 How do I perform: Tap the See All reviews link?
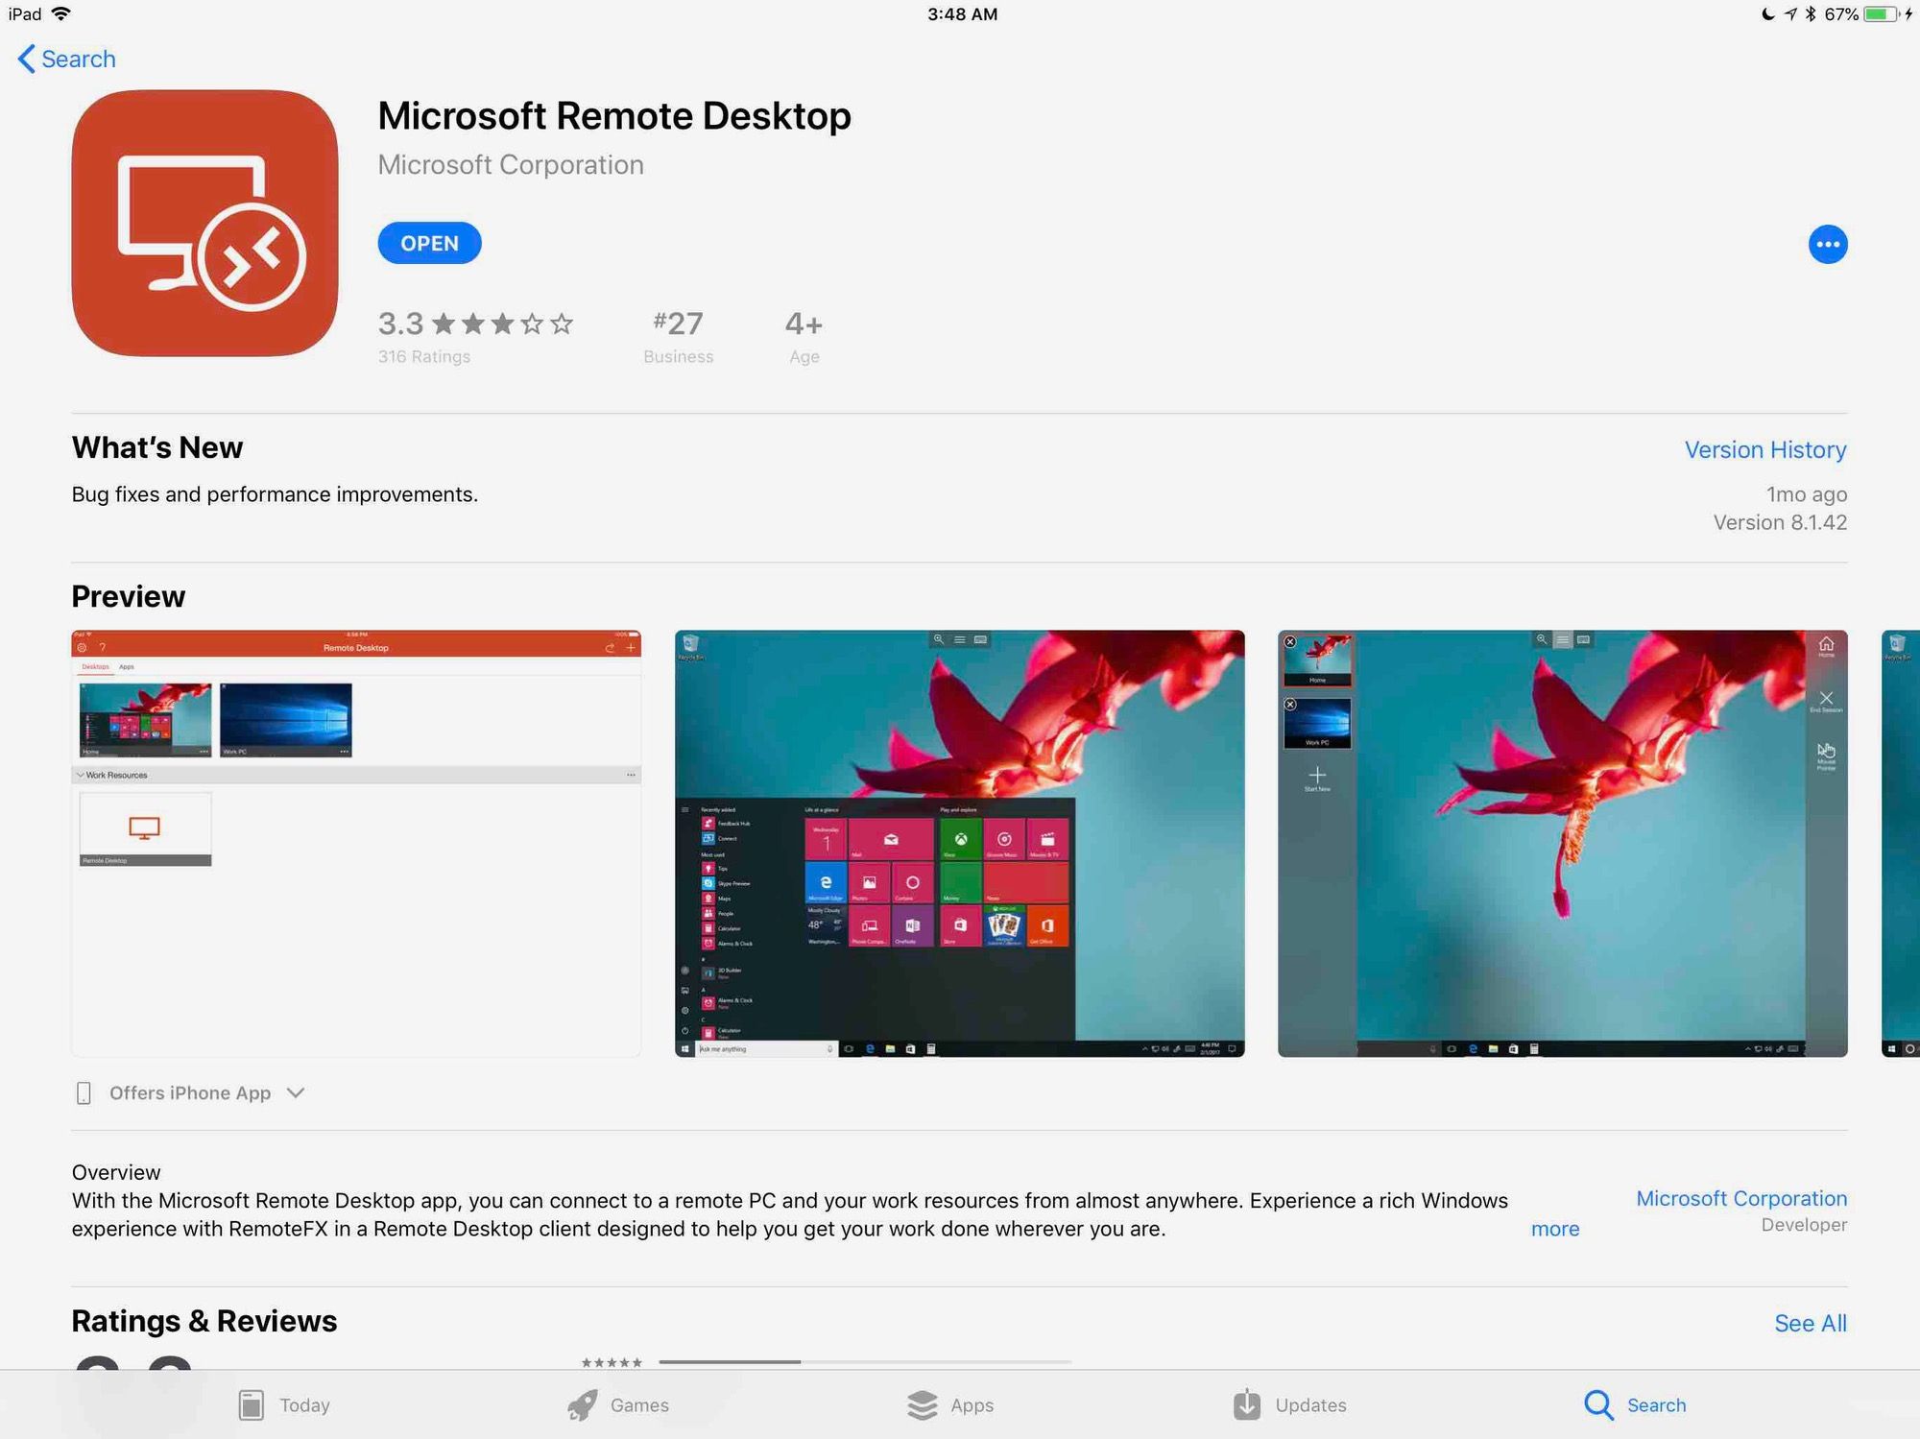pyautogui.click(x=1812, y=1321)
